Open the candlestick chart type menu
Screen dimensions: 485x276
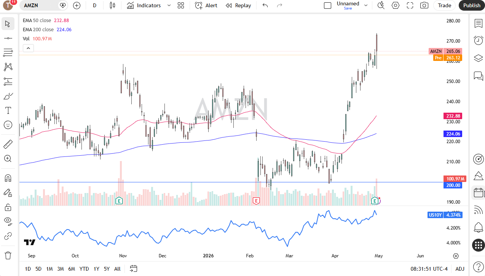tap(112, 5)
